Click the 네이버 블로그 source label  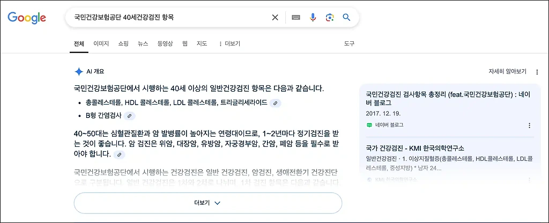point(389,125)
